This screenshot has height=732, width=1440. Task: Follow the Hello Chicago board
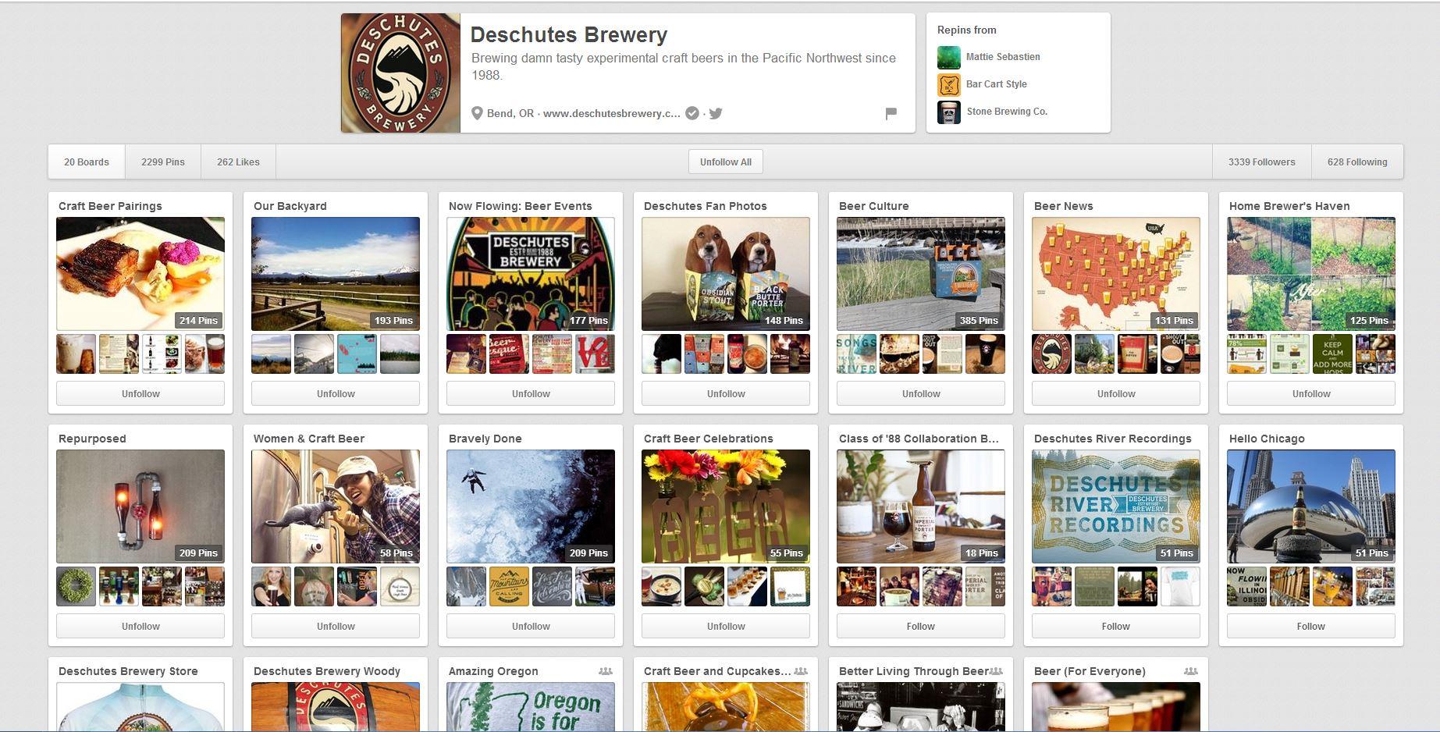(x=1311, y=627)
